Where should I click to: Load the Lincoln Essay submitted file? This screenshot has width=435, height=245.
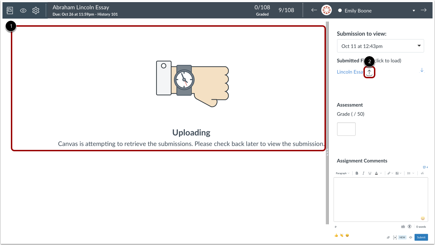tap(350, 72)
